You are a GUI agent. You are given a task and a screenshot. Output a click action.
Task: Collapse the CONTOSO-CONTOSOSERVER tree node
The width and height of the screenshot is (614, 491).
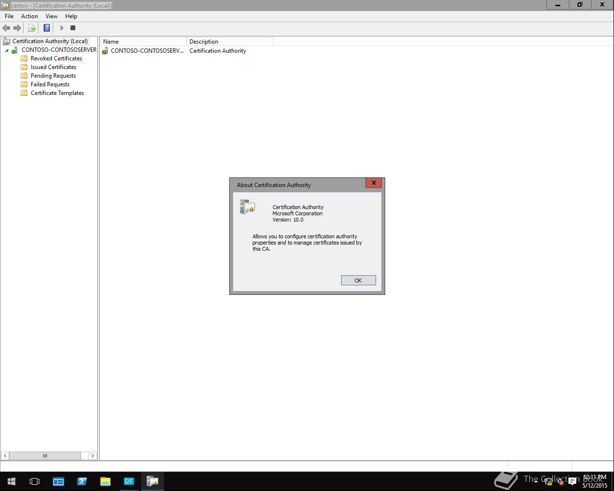pos(7,50)
